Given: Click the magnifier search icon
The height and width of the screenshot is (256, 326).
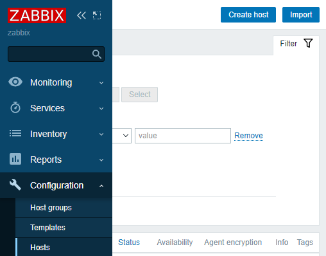Looking at the screenshot, I should tap(97, 54).
